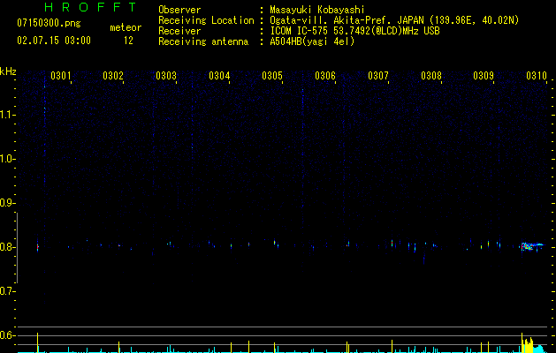Click the 0307 time marker

click(x=378, y=76)
